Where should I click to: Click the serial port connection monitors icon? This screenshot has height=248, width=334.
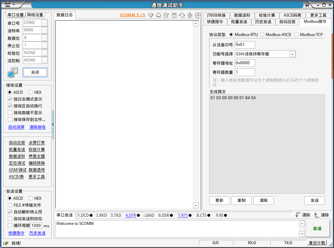click(x=13, y=72)
